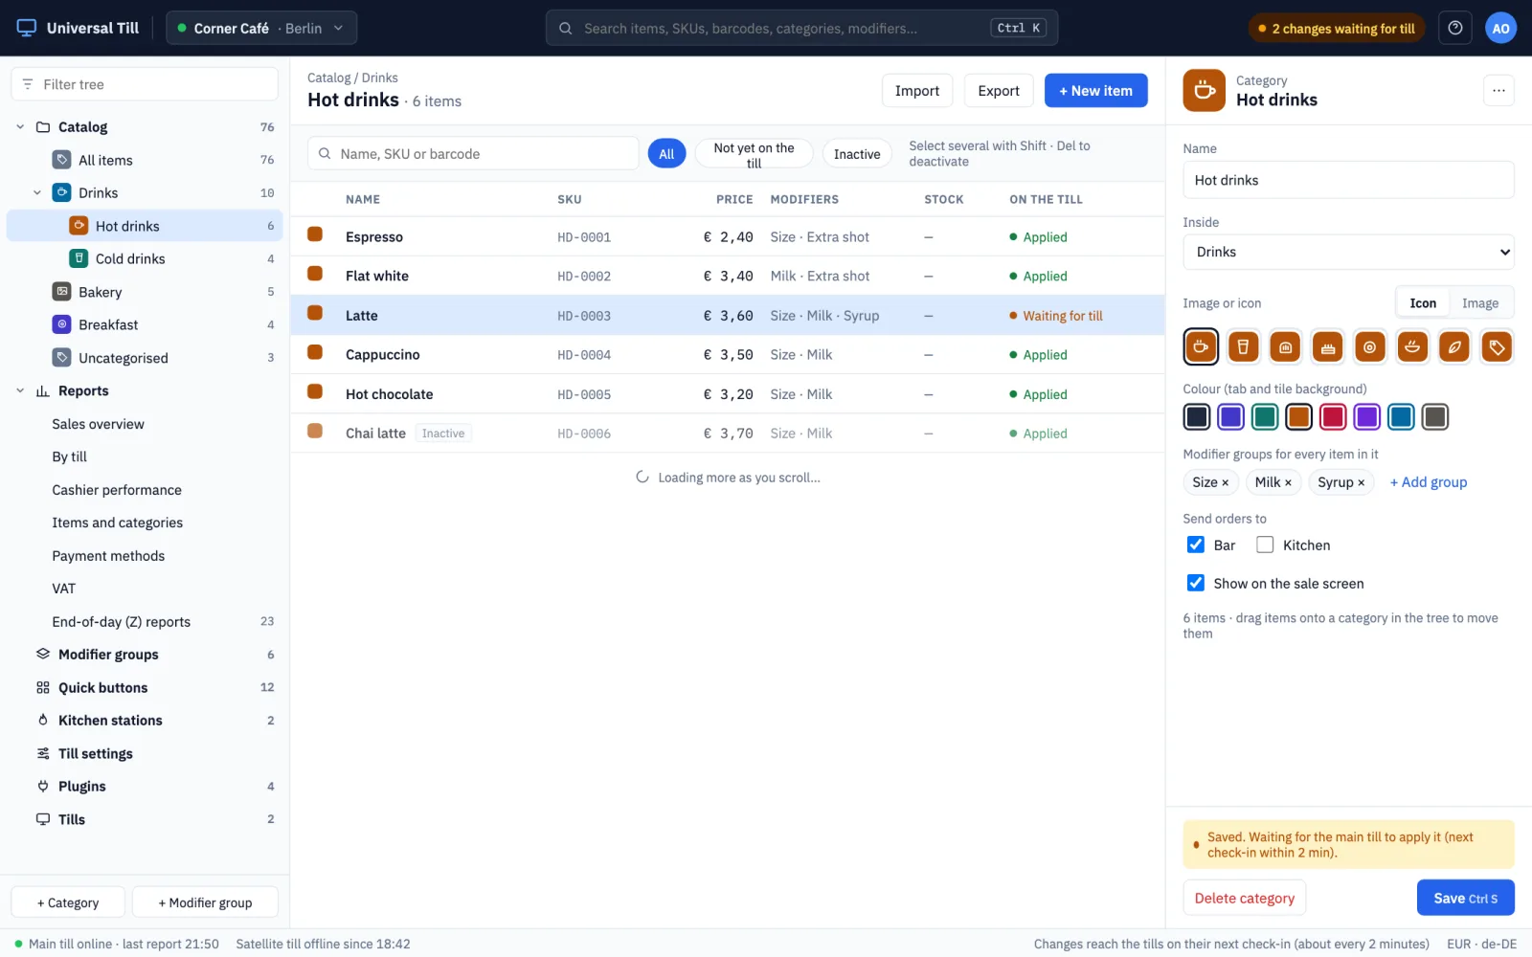Select the Latte row
1532x957 pixels.
(x=728, y=315)
